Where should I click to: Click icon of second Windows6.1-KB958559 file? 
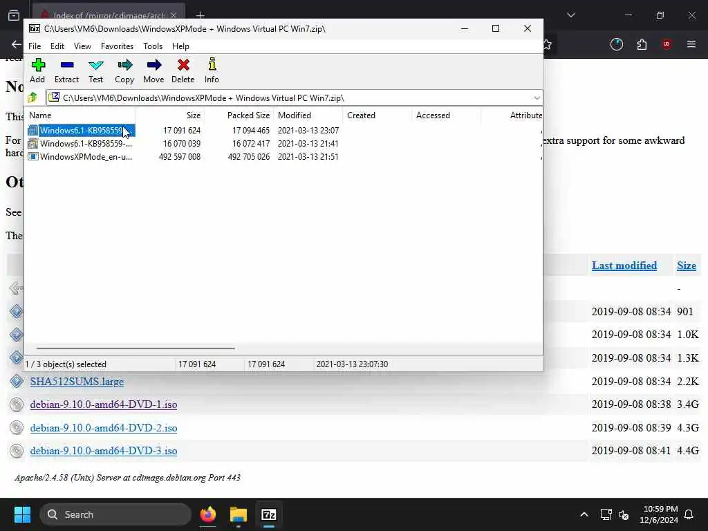(32, 144)
